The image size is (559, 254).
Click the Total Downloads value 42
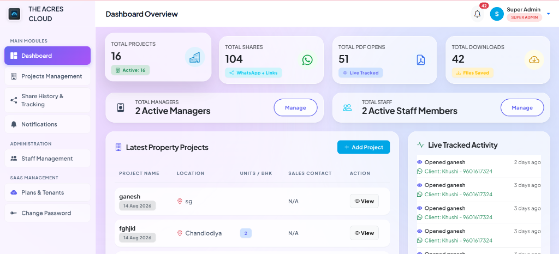[x=458, y=59]
